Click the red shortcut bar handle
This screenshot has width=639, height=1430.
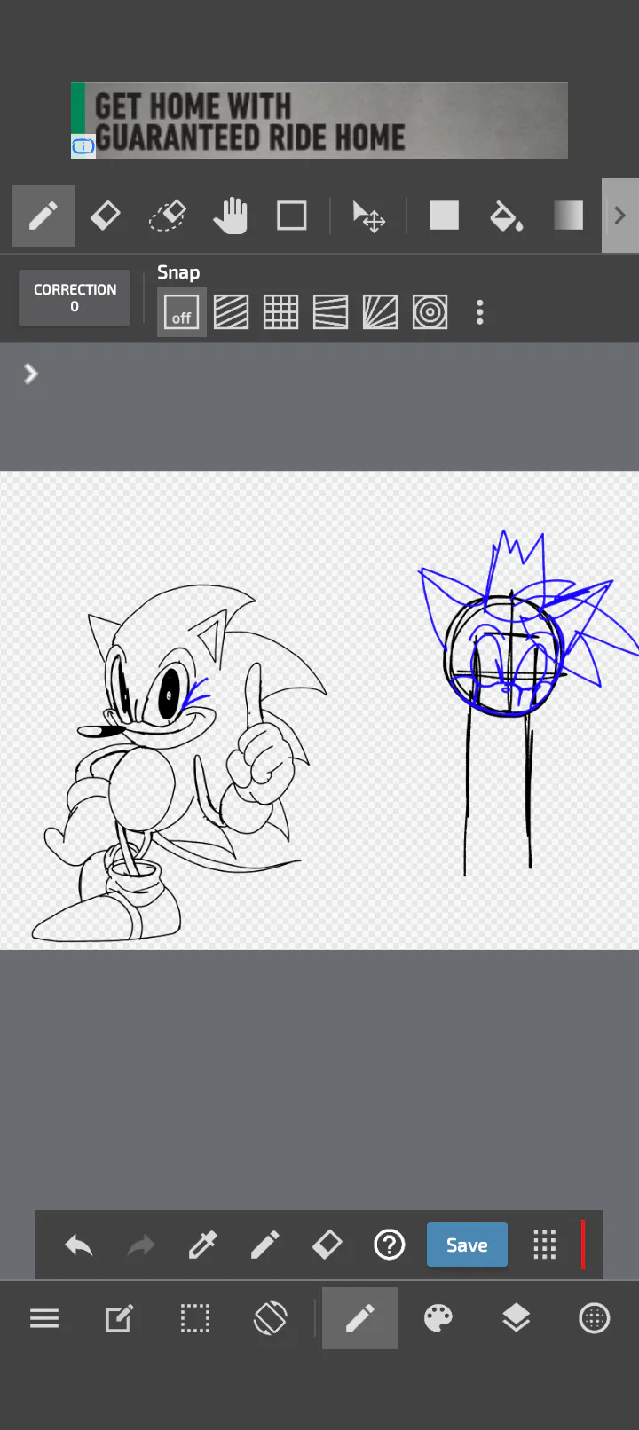tap(583, 1245)
